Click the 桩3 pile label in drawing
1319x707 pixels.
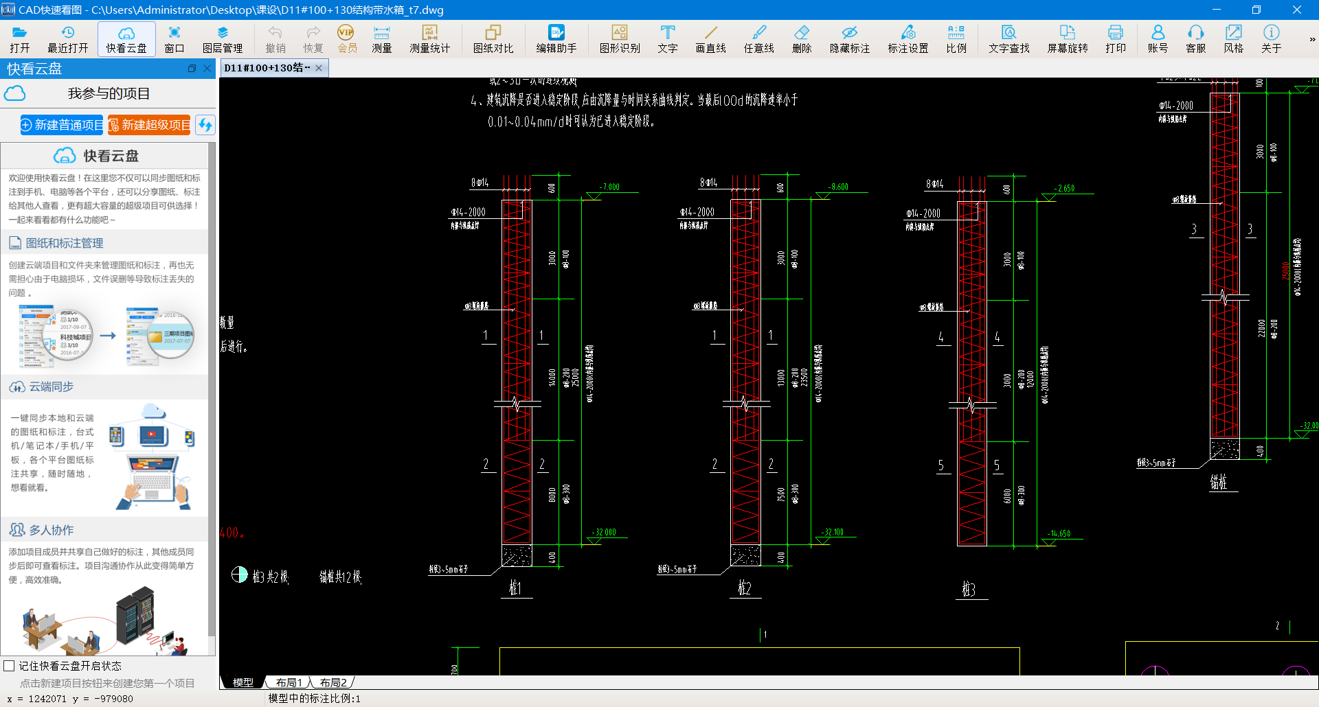click(x=969, y=589)
